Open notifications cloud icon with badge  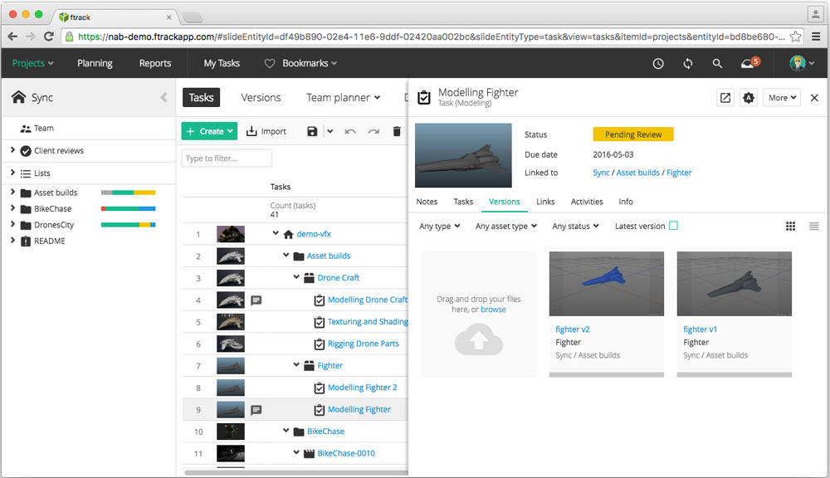tap(749, 63)
